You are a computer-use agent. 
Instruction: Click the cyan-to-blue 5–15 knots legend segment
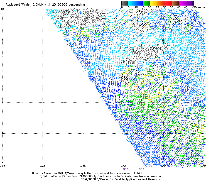point(136,3)
